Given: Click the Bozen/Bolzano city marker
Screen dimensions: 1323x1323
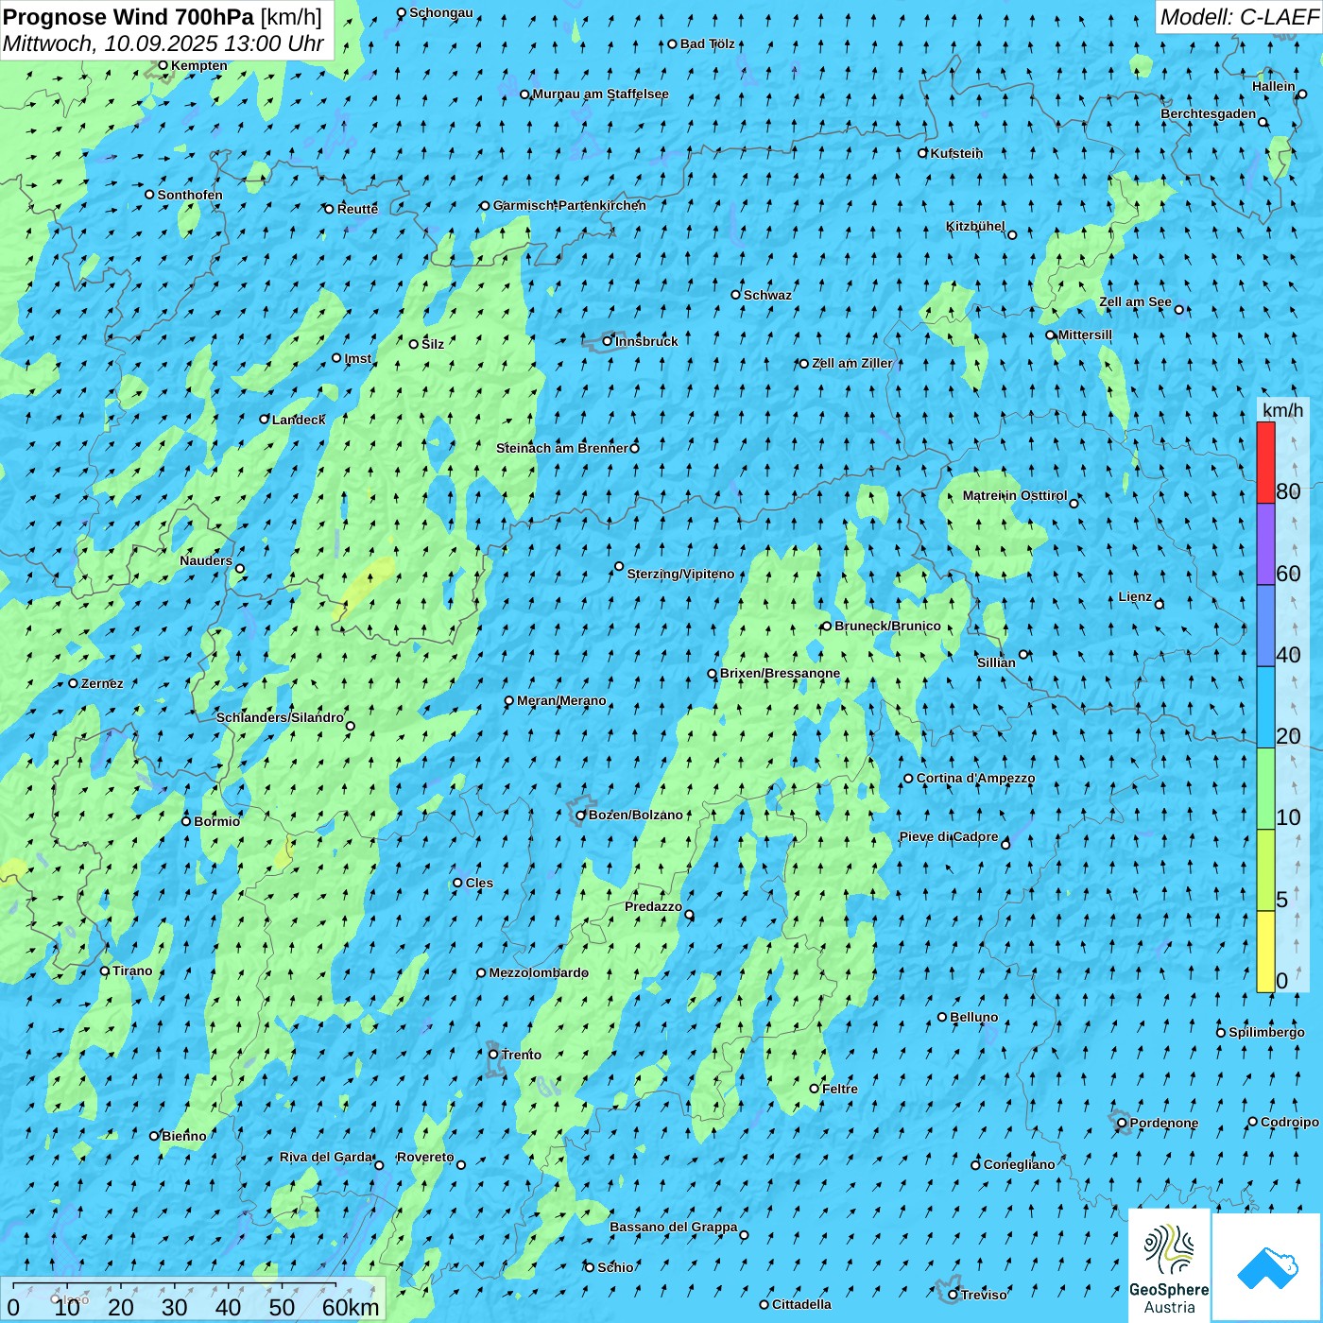Looking at the screenshot, I should 581,816.
